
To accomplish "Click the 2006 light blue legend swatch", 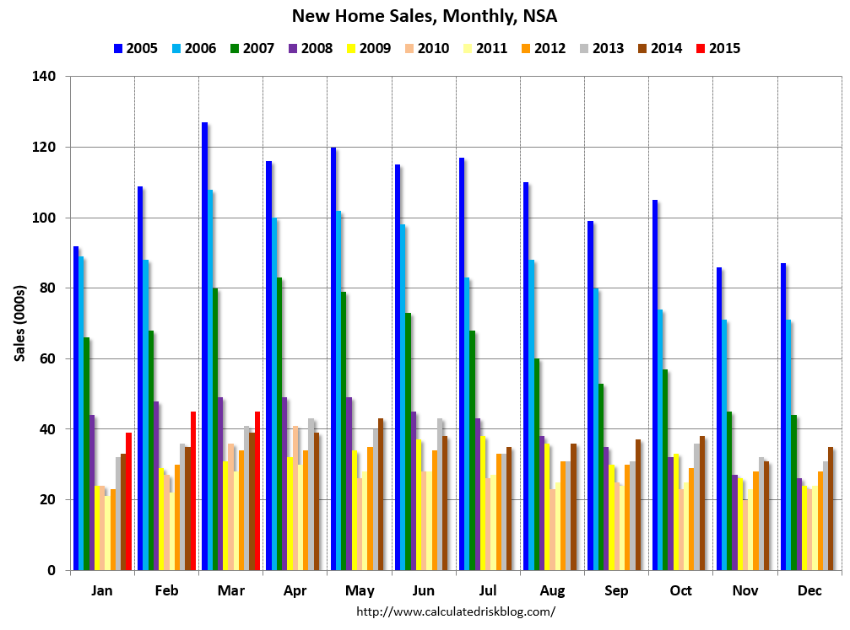I will 176,49.
